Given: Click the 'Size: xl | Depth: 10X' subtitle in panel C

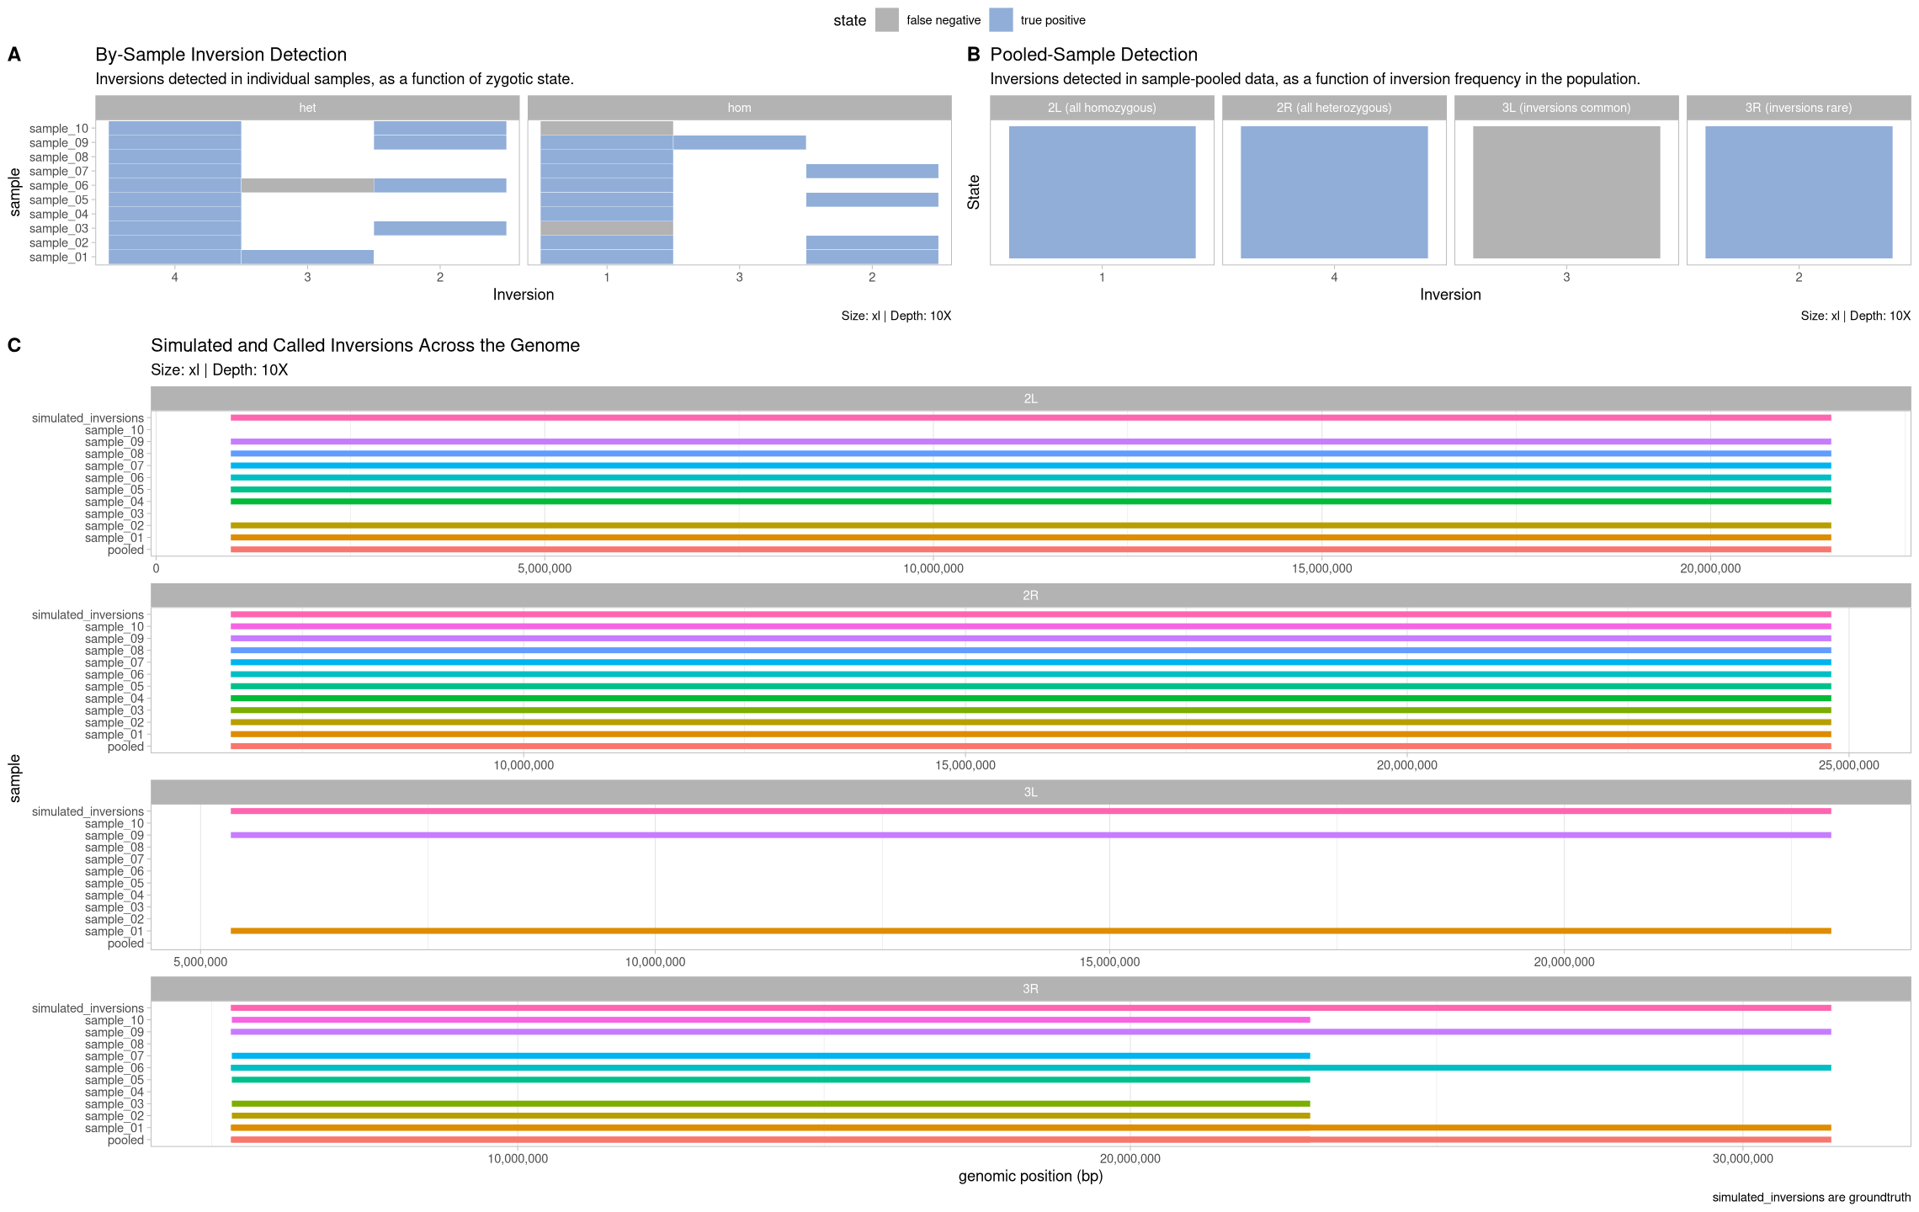Looking at the screenshot, I should [x=219, y=369].
